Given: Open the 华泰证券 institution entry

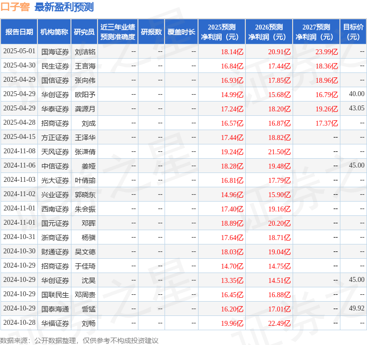Looking at the screenshot, I should (x=55, y=108).
